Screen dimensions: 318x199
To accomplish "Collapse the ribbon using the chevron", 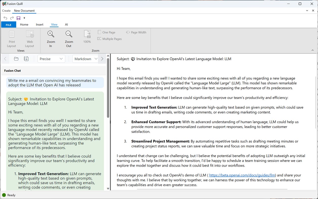I will coord(312,50).
